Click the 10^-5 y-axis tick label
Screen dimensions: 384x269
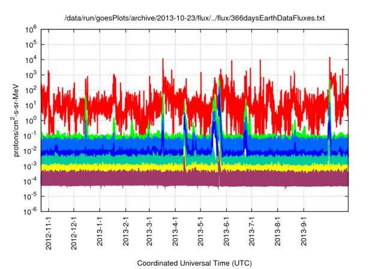[30, 196]
